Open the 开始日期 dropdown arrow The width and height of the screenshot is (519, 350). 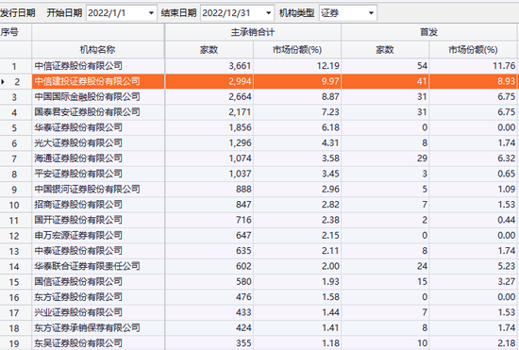point(151,13)
